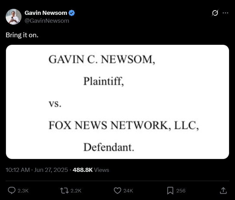
Task: Click the blue verified checkmark badge
Action: tap(72, 13)
